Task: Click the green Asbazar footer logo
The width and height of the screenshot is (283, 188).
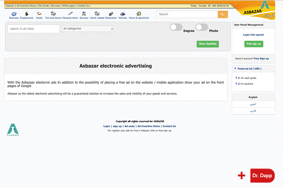Action: pyautogui.click(x=13, y=129)
